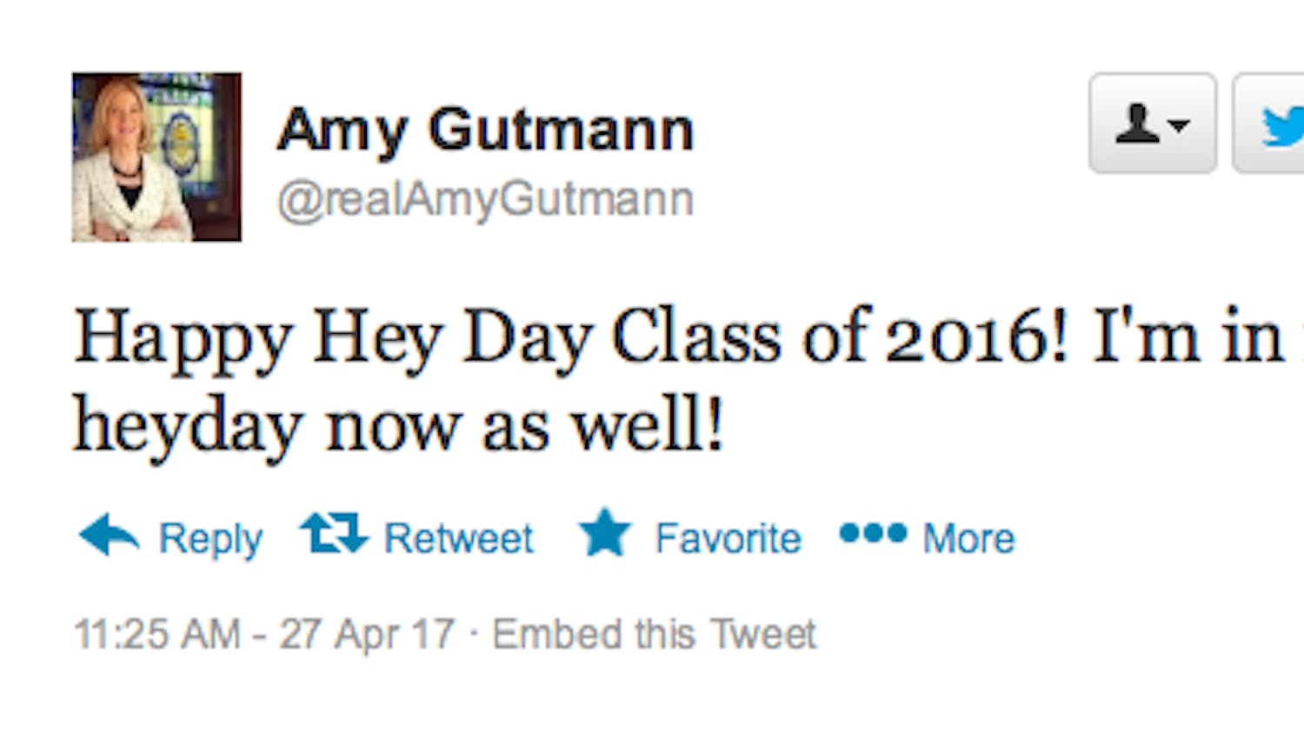
Task: Open the 11:25 AM timestamp
Action: pos(157,634)
